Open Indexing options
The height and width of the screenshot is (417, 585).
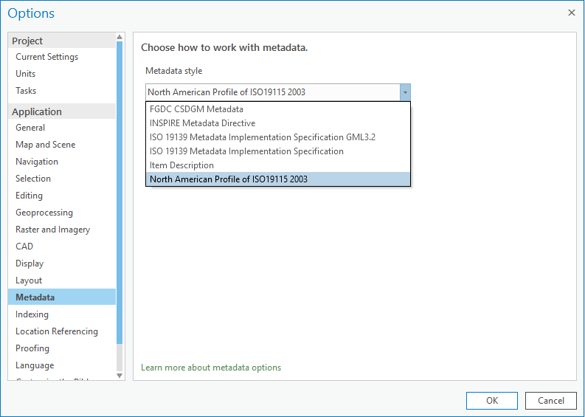coord(62,314)
